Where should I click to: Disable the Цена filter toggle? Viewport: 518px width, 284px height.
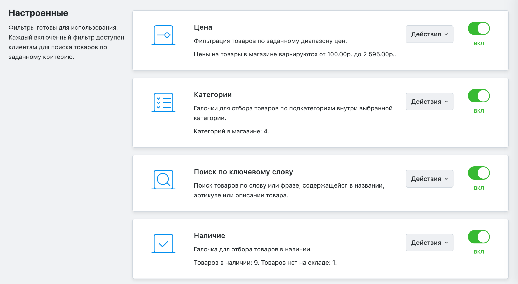click(479, 28)
